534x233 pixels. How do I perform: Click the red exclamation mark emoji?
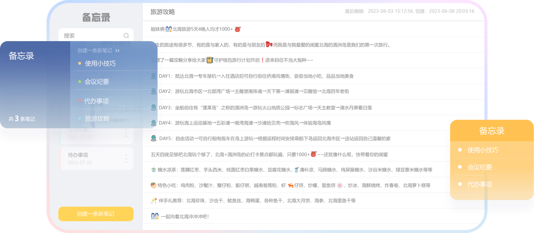(x=262, y=60)
